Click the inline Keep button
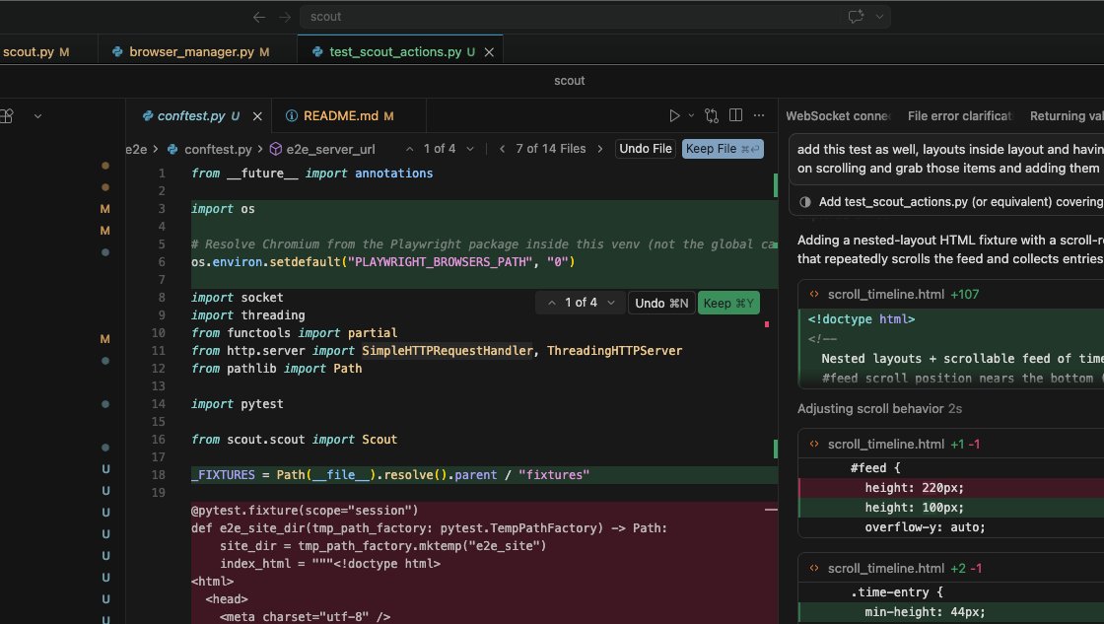 pyautogui.click(x=728, y=303)
